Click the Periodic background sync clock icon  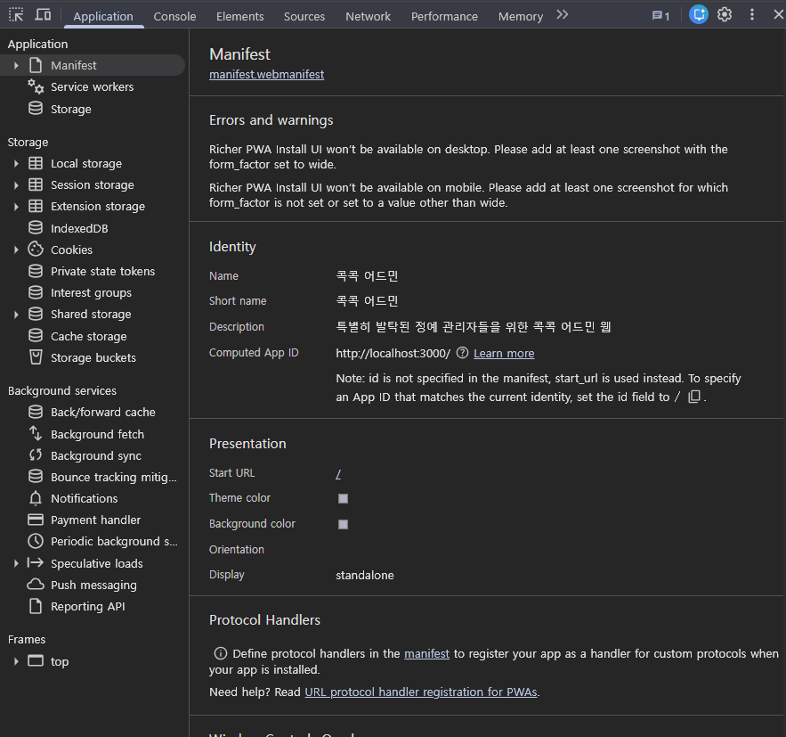click(x=36, y=541)
